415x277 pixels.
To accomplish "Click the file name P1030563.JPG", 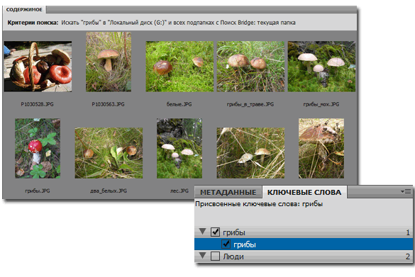I will [109, 104].
